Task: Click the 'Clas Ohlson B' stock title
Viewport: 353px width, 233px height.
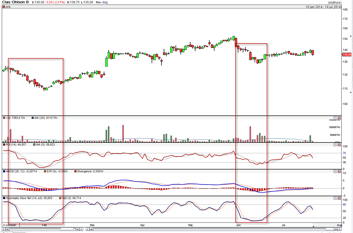Action: click(x=15, y=2)
